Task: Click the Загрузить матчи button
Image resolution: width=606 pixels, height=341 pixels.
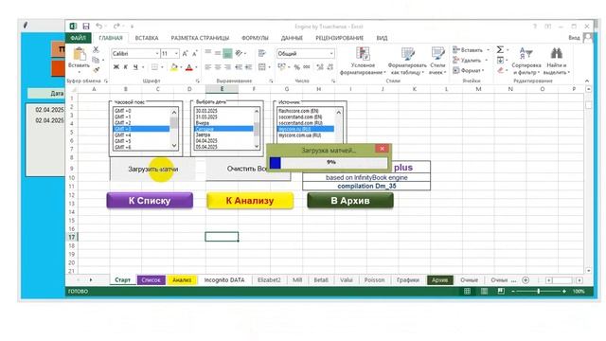Action: point(152,169)
